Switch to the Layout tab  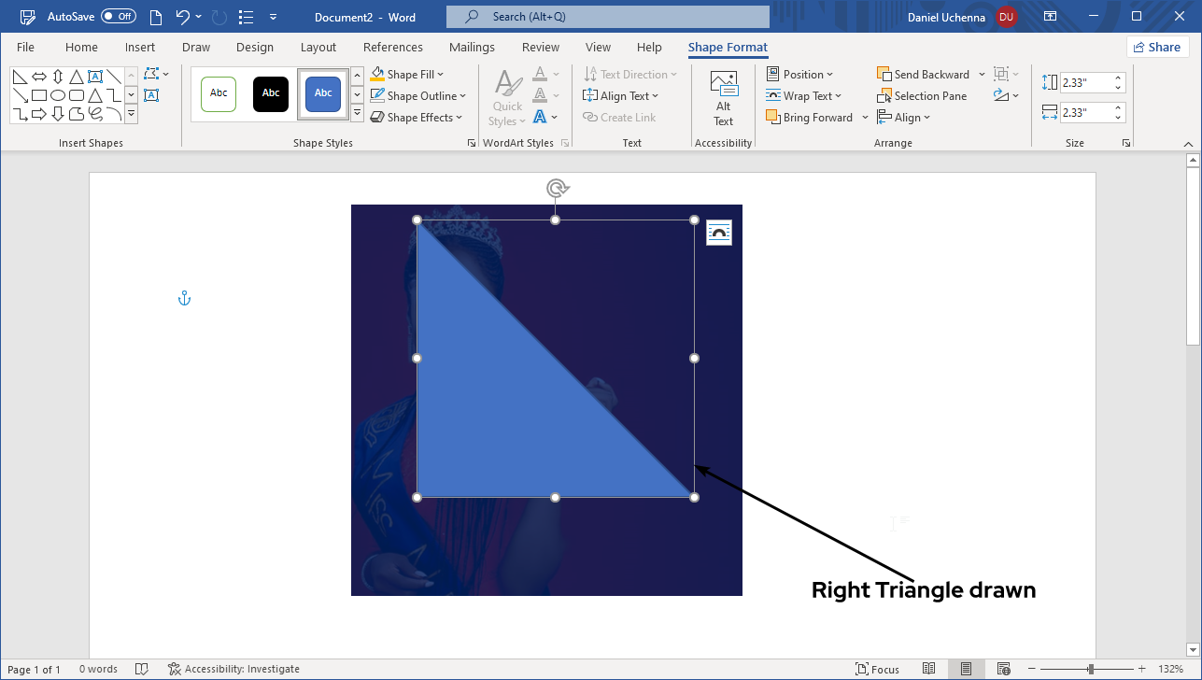318,48
